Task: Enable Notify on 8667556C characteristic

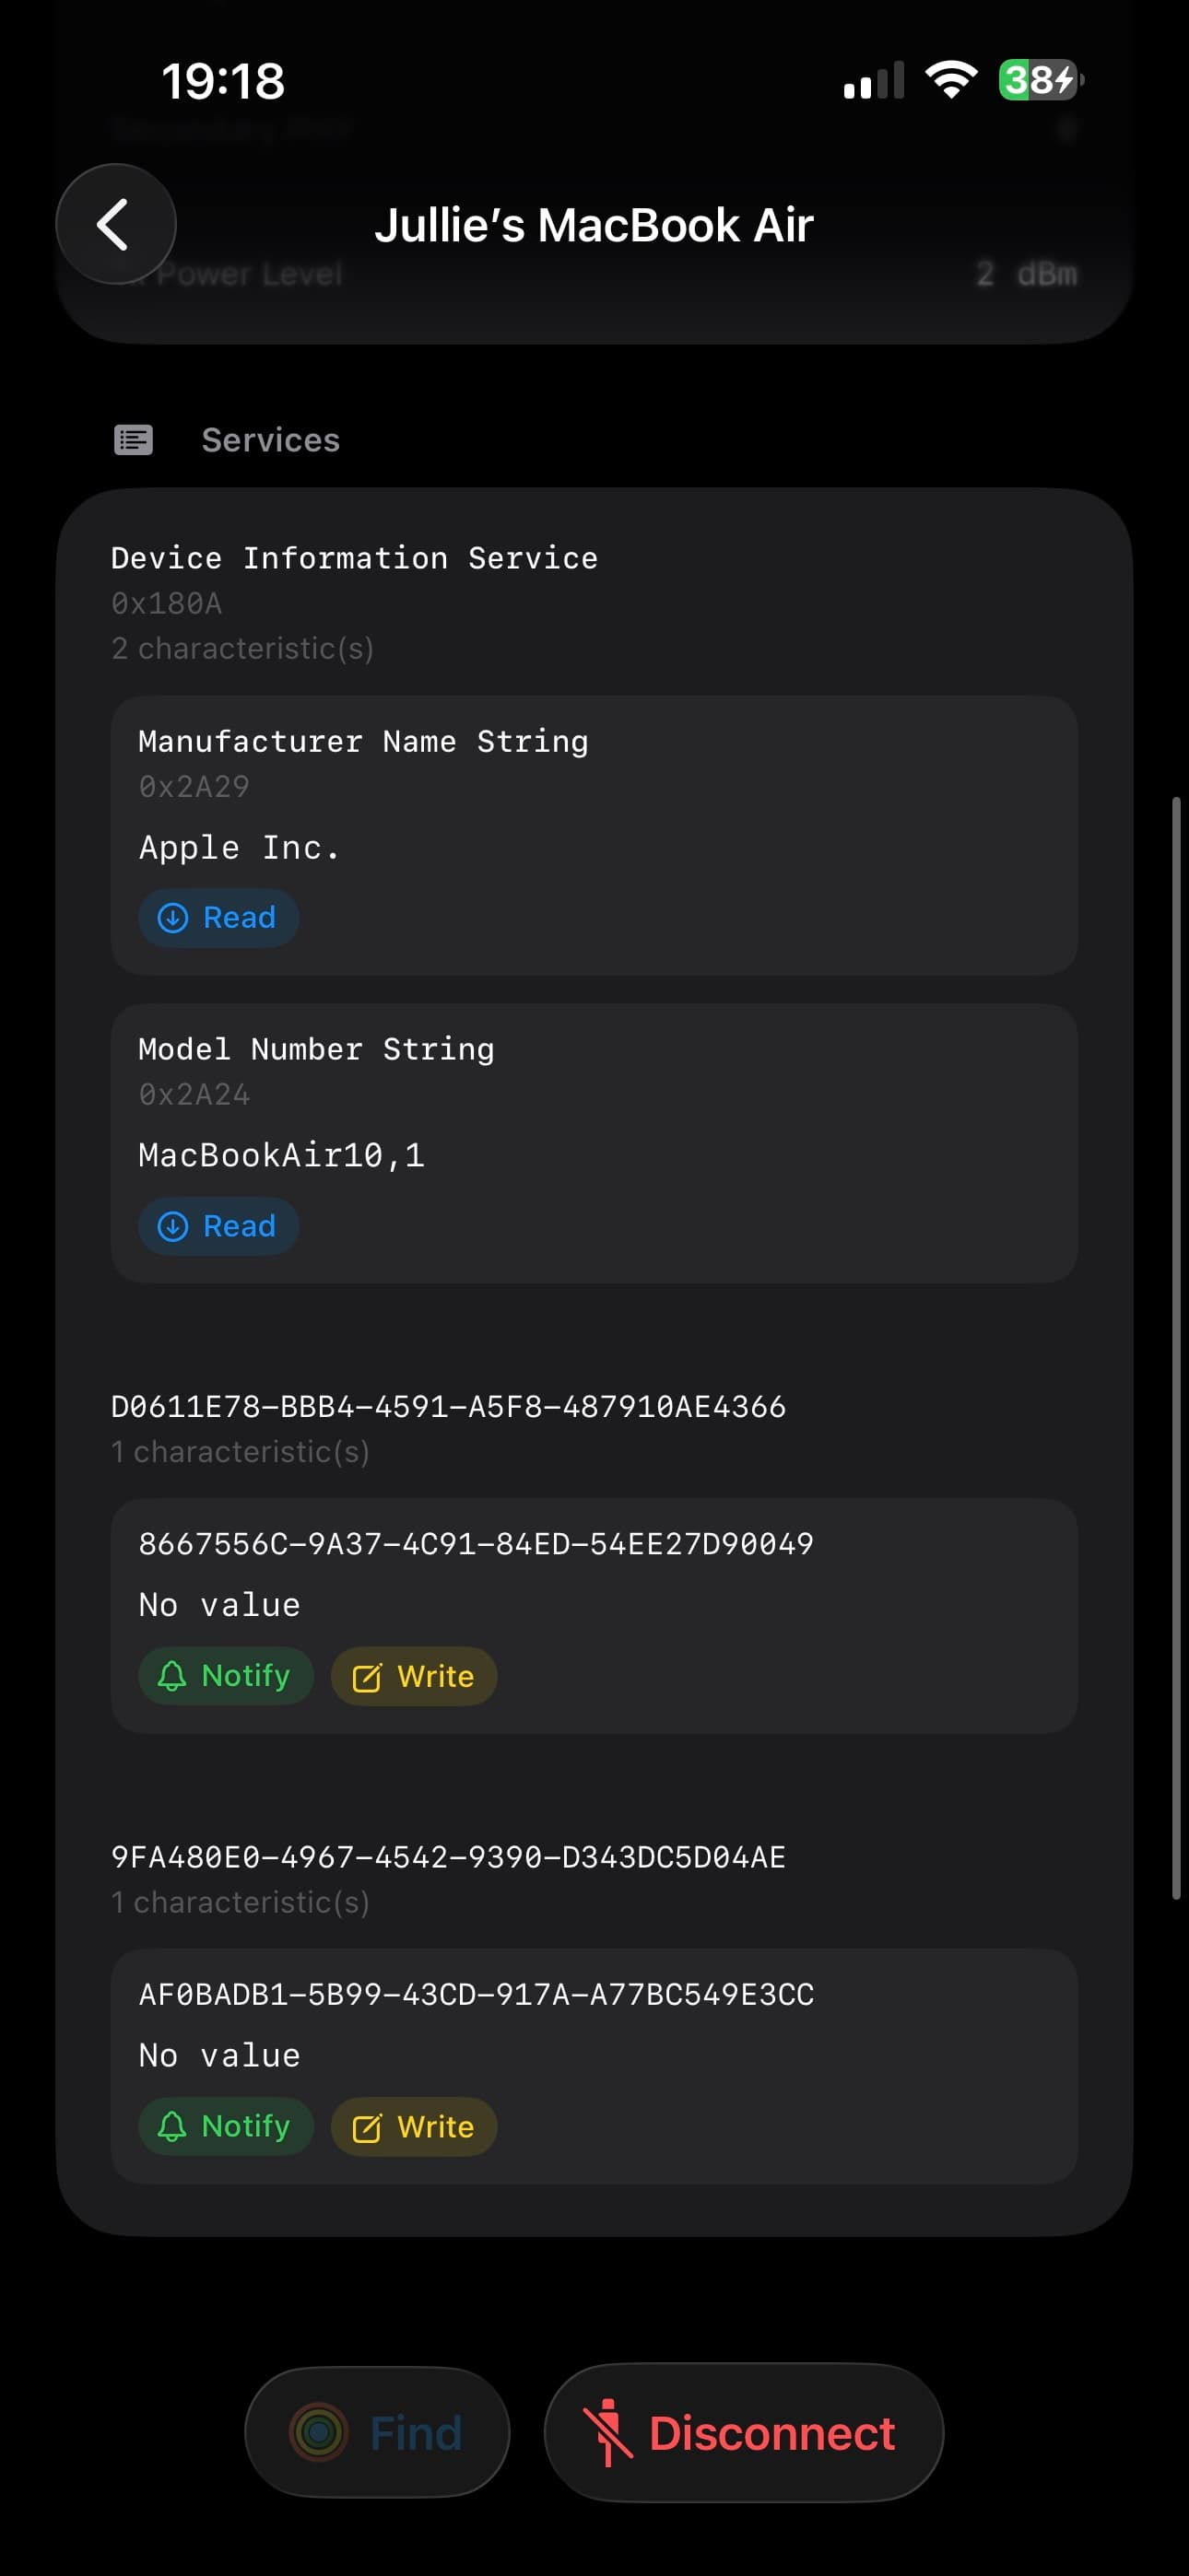Action: 225,1676
